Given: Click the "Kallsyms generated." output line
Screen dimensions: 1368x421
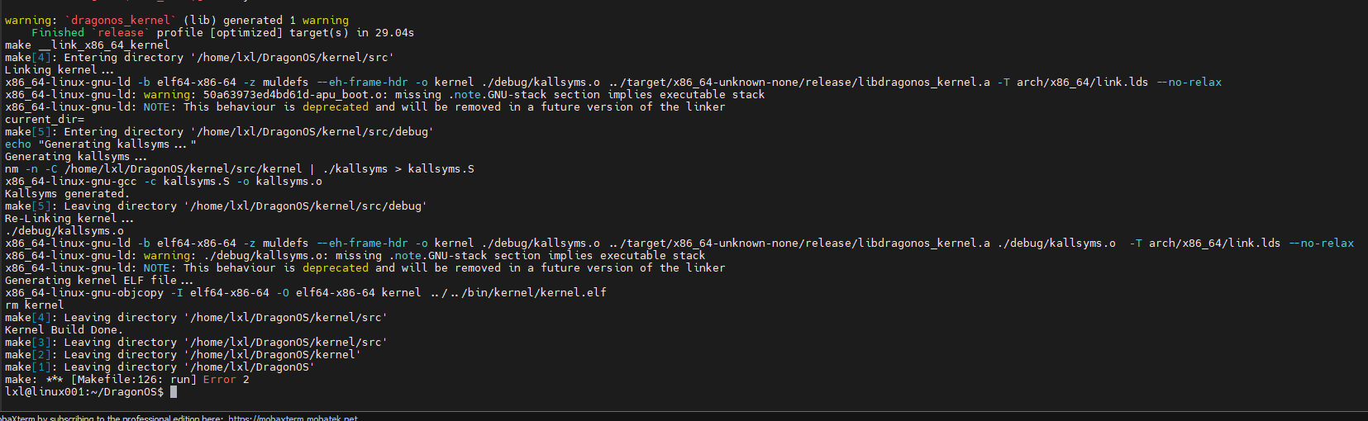Looking at the screenshot, I should coord(67,194).
